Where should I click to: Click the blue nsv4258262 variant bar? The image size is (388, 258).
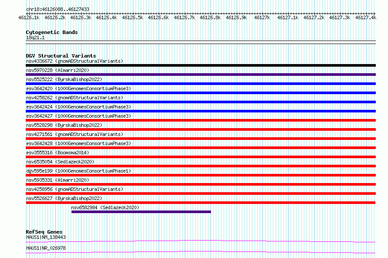201,102
